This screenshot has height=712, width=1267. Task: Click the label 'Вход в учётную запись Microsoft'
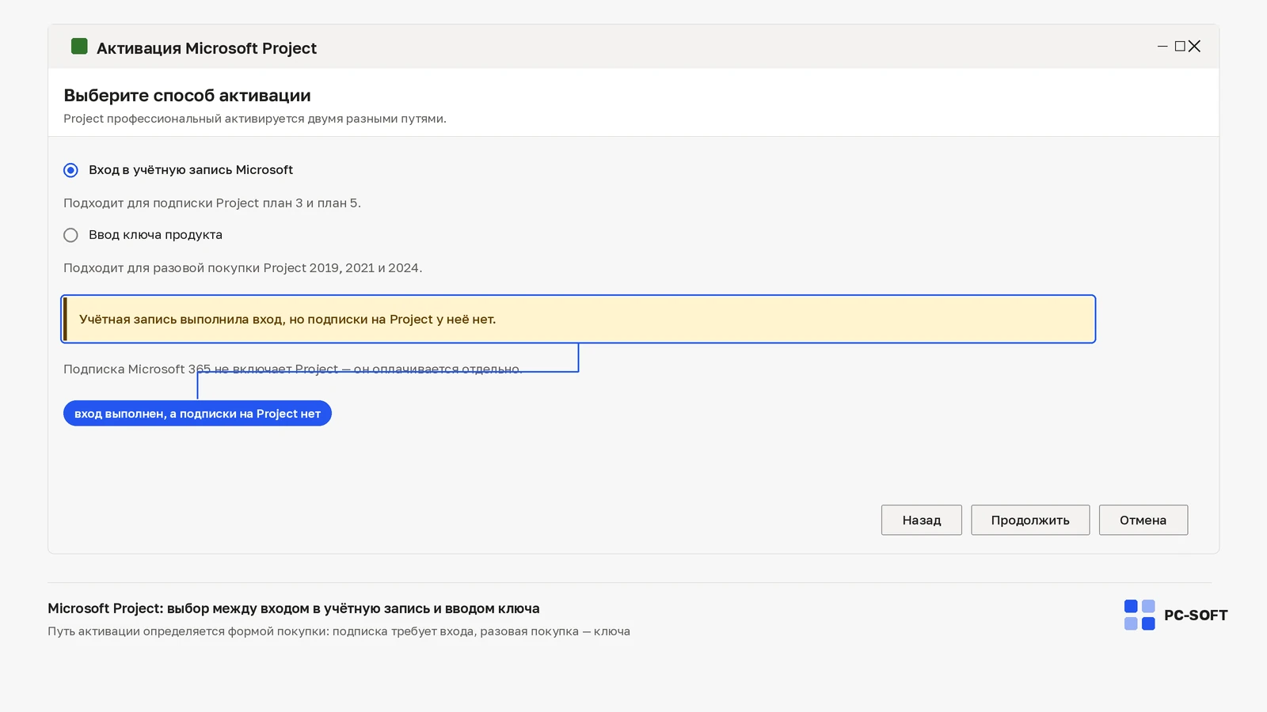pos(191,170)
